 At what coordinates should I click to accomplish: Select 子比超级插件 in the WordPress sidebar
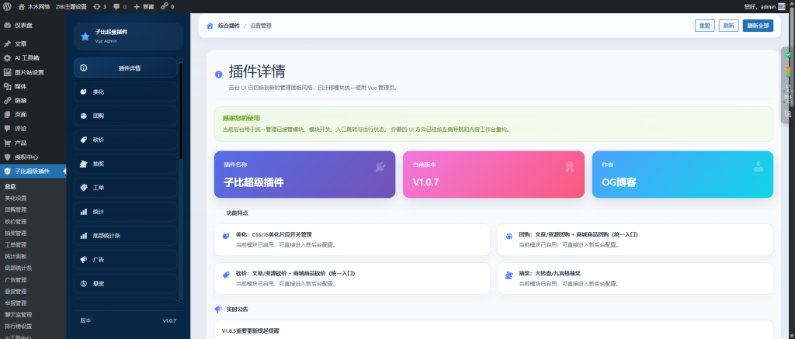(x=33, y=171)
